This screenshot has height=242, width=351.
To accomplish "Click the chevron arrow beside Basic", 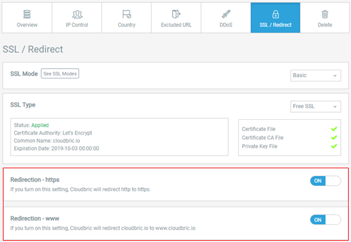I will (335, 76).
